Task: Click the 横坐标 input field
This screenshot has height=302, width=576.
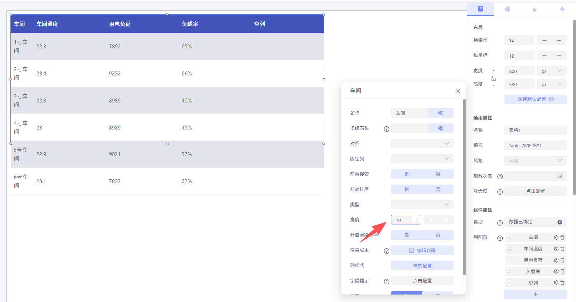Action: click(x=519, y=41)
